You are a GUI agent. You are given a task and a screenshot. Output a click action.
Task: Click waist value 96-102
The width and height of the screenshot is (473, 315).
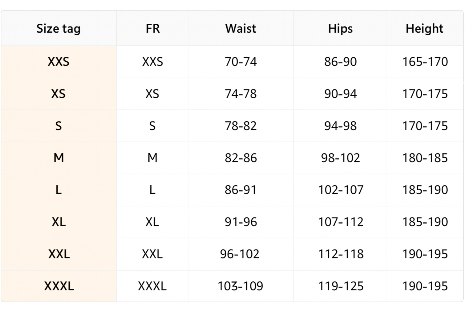[240, 254]
